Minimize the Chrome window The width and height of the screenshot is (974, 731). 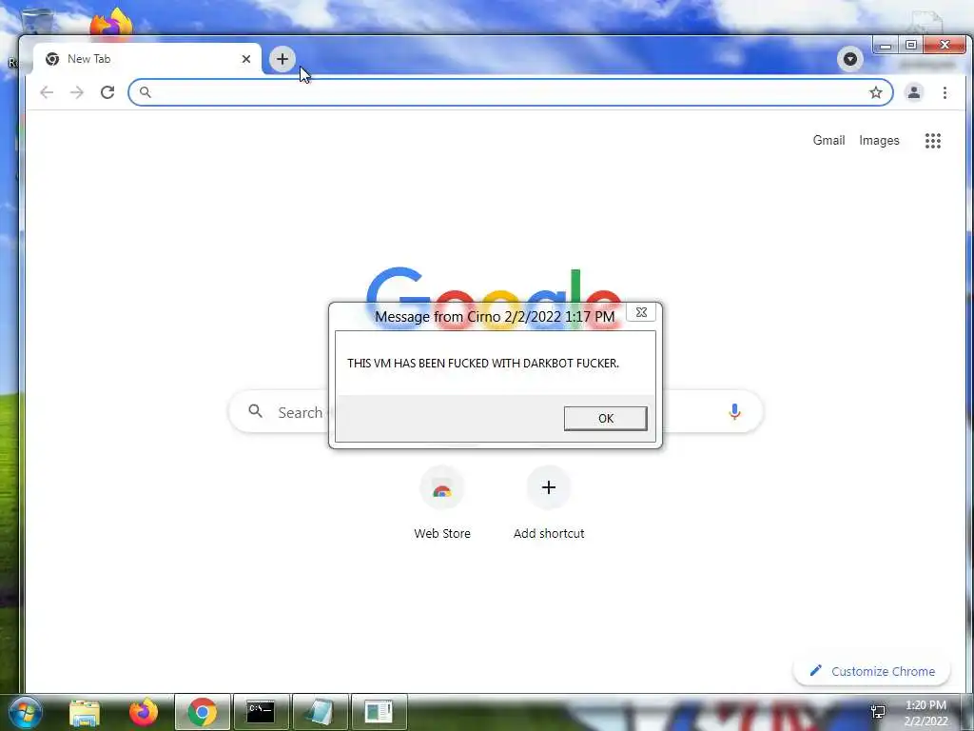886,46
